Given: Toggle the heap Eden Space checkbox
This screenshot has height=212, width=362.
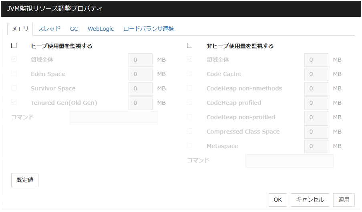Looking at the screenshot, I should tap(14, 74).
